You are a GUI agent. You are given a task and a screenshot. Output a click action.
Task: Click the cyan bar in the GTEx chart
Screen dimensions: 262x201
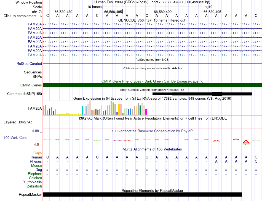pyautogui.click(x=82, y=110)
